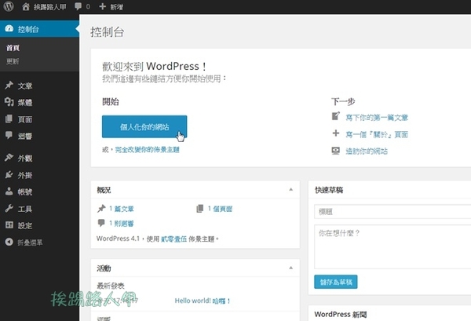Collapse the 活動 widget with its arrow

[290, 268]
